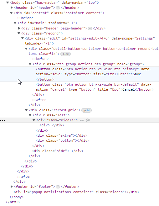Click the ellipsis badge in page-header div

pyautogui.click(x=90, y=29)
